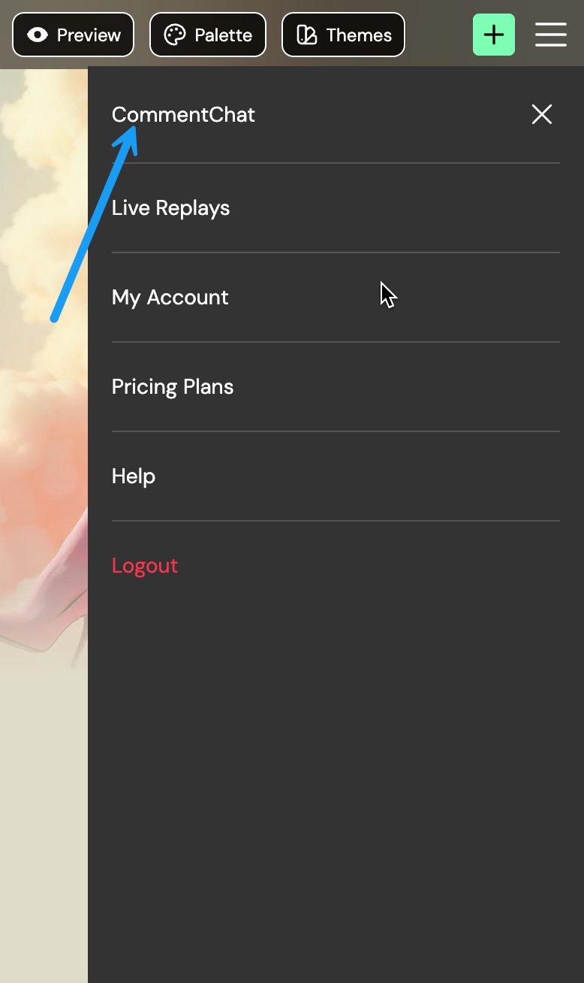Log out using red Logout link
Viewport: 584px width, 983px height.
click(144, 565)
